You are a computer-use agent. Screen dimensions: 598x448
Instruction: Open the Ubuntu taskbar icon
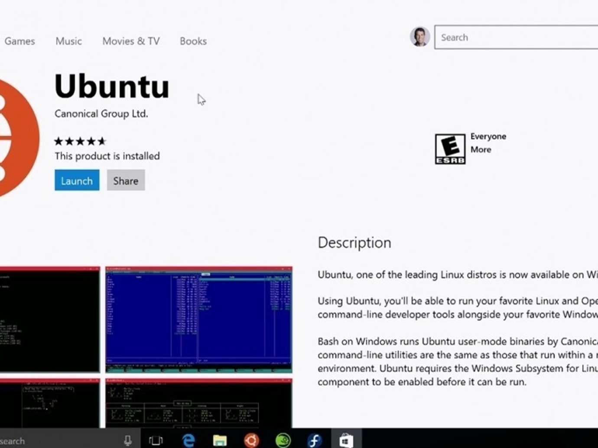251,441
